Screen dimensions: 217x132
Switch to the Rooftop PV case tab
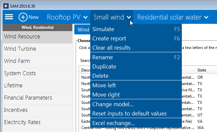64,17
